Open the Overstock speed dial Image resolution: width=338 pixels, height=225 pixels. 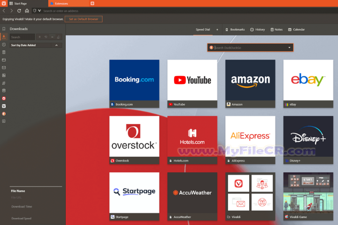click(134, 140)
